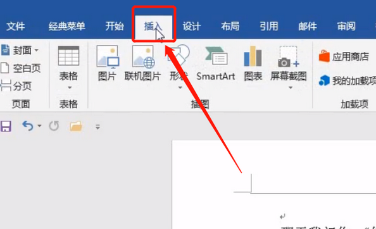Screen dimensions: 376x229
Task: Open Customize Quick Access Toolbar dropdown
Action: click(x=97, y=127)
